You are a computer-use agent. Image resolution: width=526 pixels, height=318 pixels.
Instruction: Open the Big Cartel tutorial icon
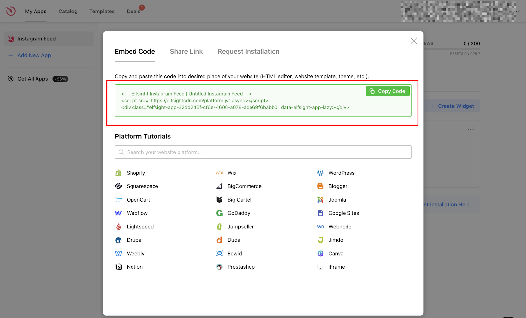coord(219,200)
